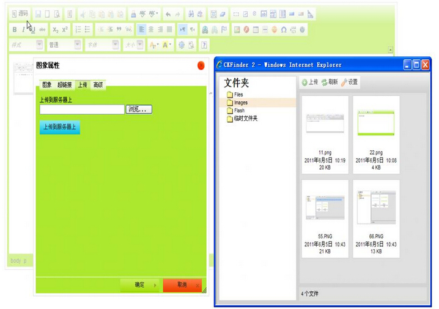Image resolution: width=439 pixels, height=309 pixels.
Task: Click the Source (源码) toolbar button
Action: [20, 13]
